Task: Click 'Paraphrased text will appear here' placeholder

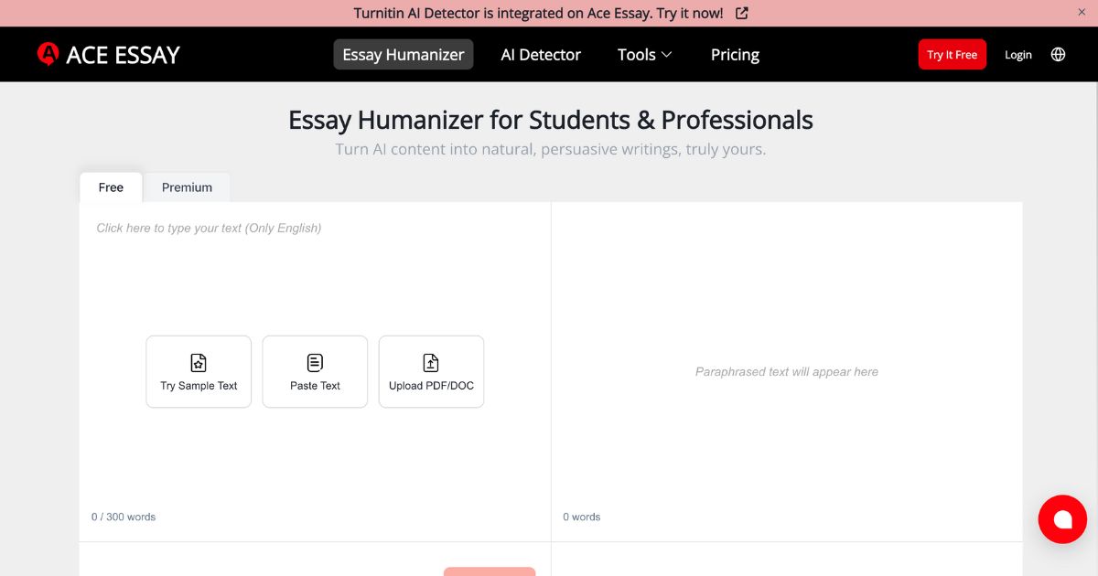Action: pyautogui.click(x=787, y=371)
